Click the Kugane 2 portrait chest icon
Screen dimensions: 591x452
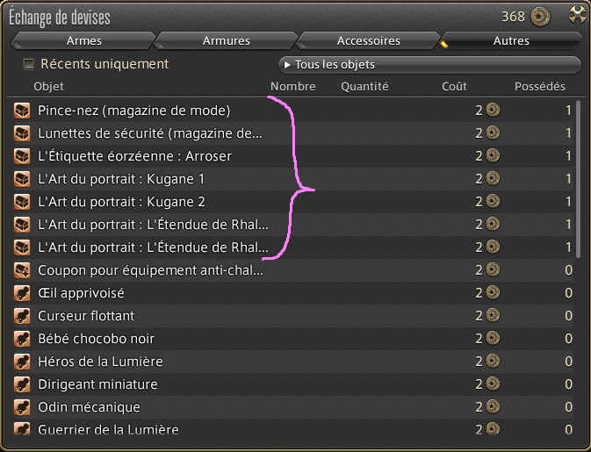click(22, 202)
